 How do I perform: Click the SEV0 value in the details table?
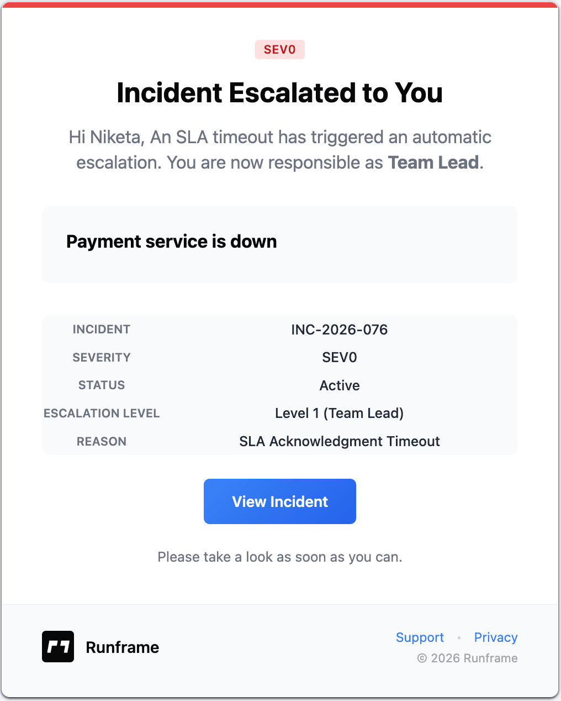tap(339, 357)
